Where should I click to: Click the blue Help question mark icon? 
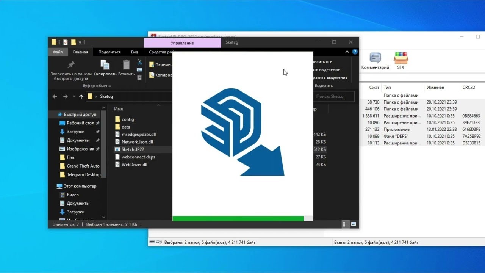click(x=355, y=52)
